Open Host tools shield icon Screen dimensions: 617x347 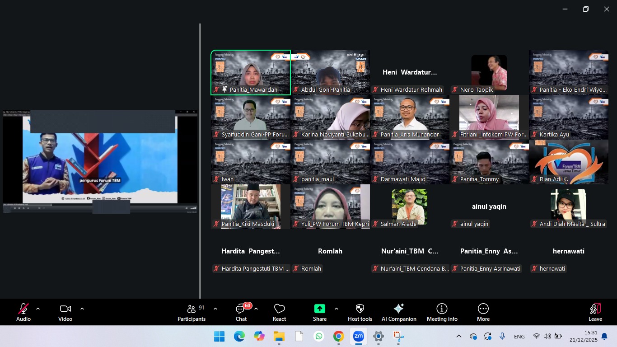pos(360,312)
